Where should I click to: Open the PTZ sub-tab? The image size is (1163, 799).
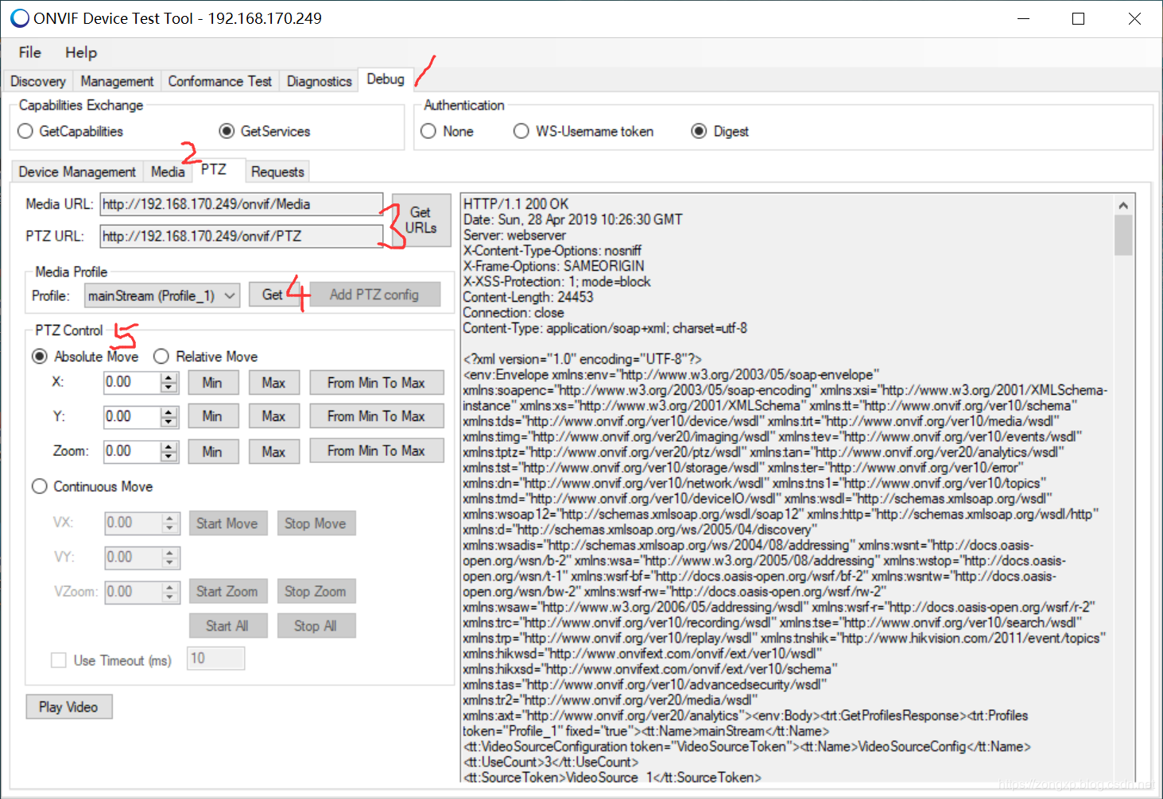(x=214, y=169)
